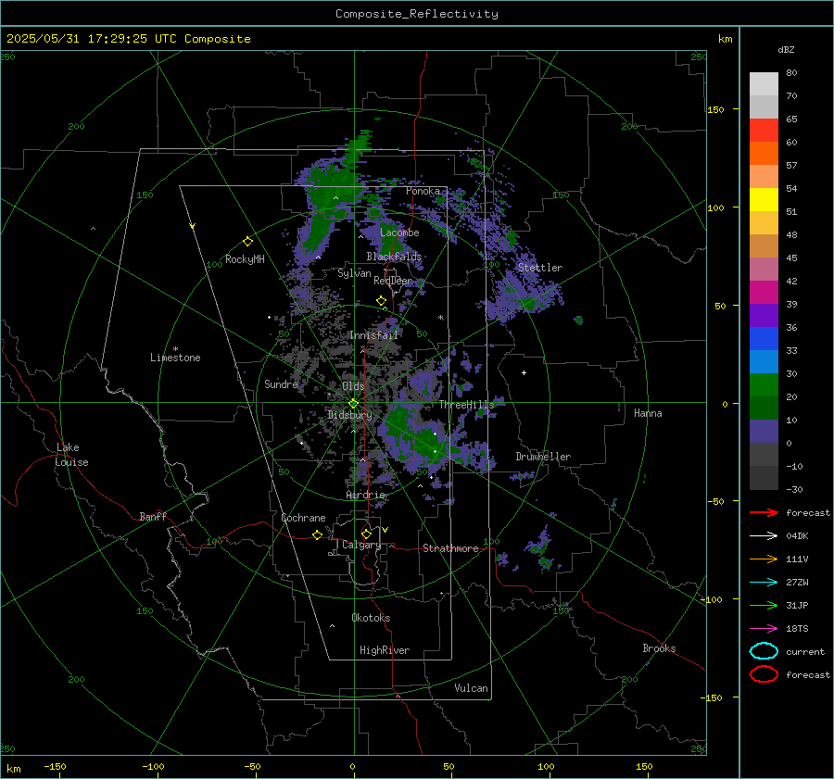Image resolution: width=834 pixels, height=779 pixels.
Task: Click the 36 dBZ purple color swatch
Action: (764, 315)
